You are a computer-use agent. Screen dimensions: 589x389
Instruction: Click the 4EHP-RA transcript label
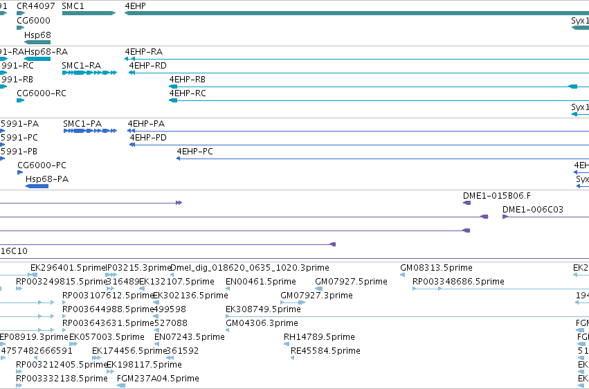[144, 51]
